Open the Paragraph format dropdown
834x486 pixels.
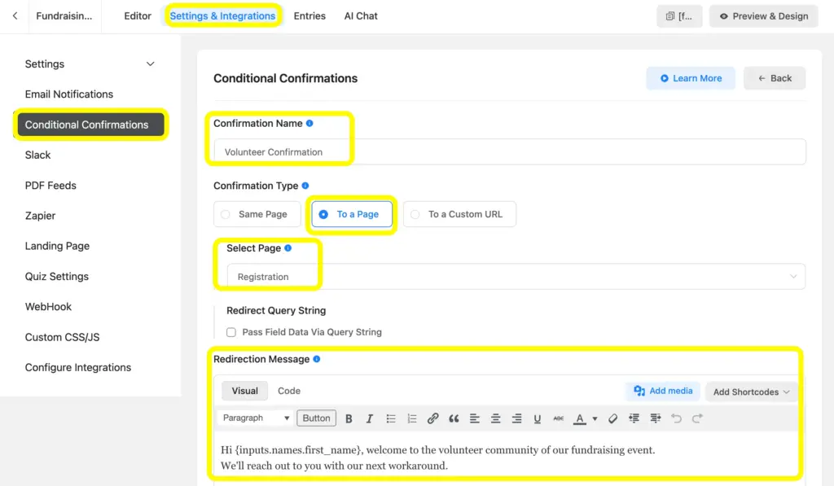(256, 418)
